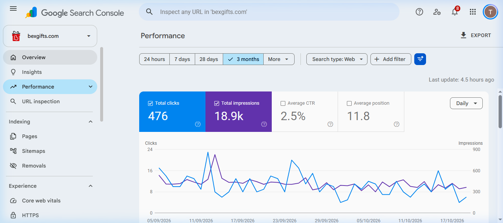Open the Help question mark icon
This screenshot has width=503, height=223.
coord(419,12)
